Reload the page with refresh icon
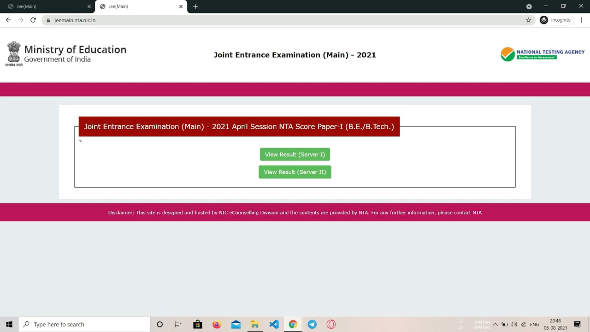The image size is (590, 332). click(33, 20)
